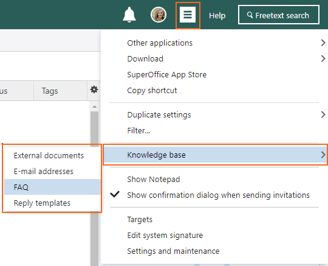Screen dimensions: 328x266
Task: Open Settings and maintenance
Action: pyautogui.click(x=173, y=251)
